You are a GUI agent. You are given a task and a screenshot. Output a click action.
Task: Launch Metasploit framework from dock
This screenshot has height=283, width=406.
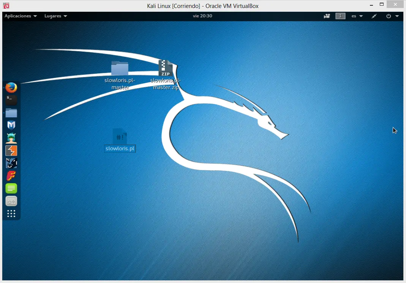[11, 125]
